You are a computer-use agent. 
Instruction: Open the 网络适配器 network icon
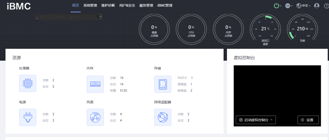(163, 117)
